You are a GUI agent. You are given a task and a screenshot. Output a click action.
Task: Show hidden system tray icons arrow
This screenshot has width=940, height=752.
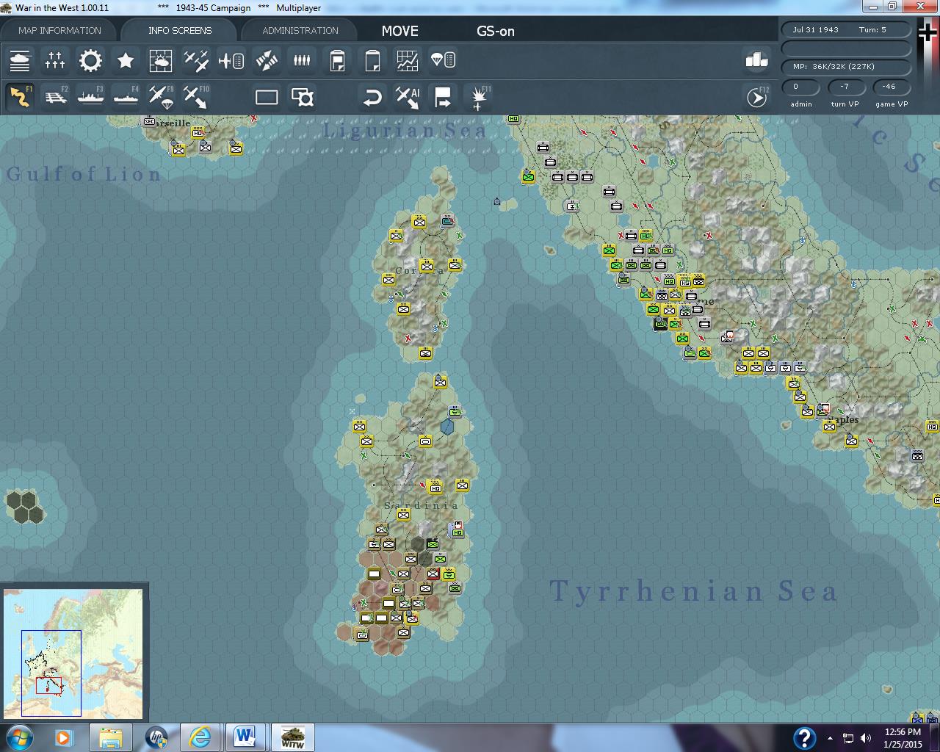(830, 738)
